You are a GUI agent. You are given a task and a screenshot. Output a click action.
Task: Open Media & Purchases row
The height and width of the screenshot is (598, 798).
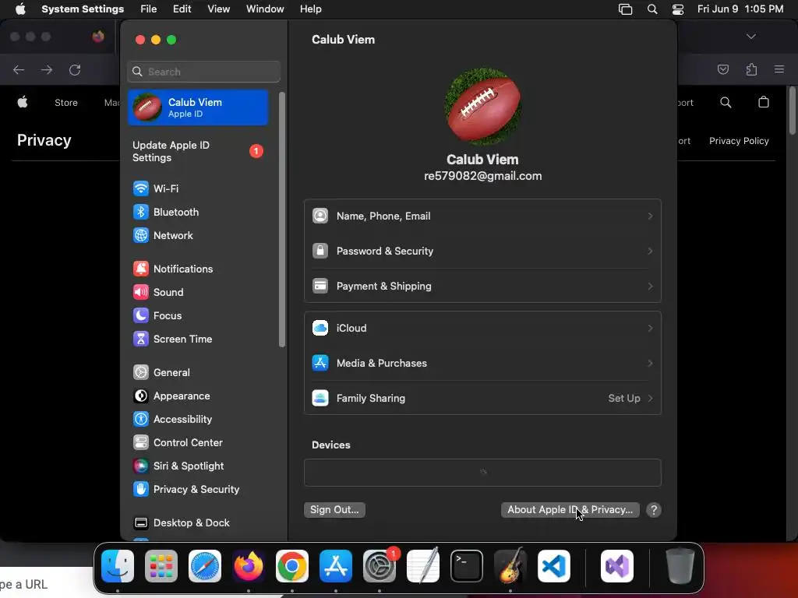click(482, 364)
